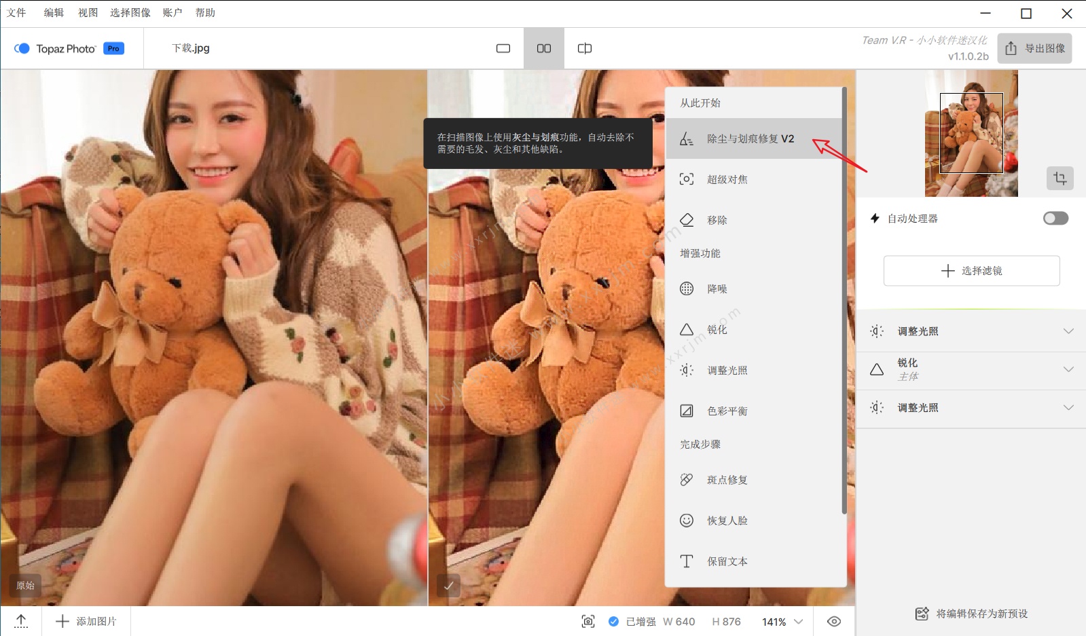Image resolution: width=1086 pixels, height=636 pixels.
Task: Click the plus icon beside 添加图片
Action: pyautogui.click(x=62, y=621)
